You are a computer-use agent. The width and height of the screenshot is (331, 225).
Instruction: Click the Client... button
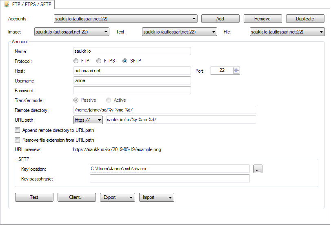coord(77,197)
